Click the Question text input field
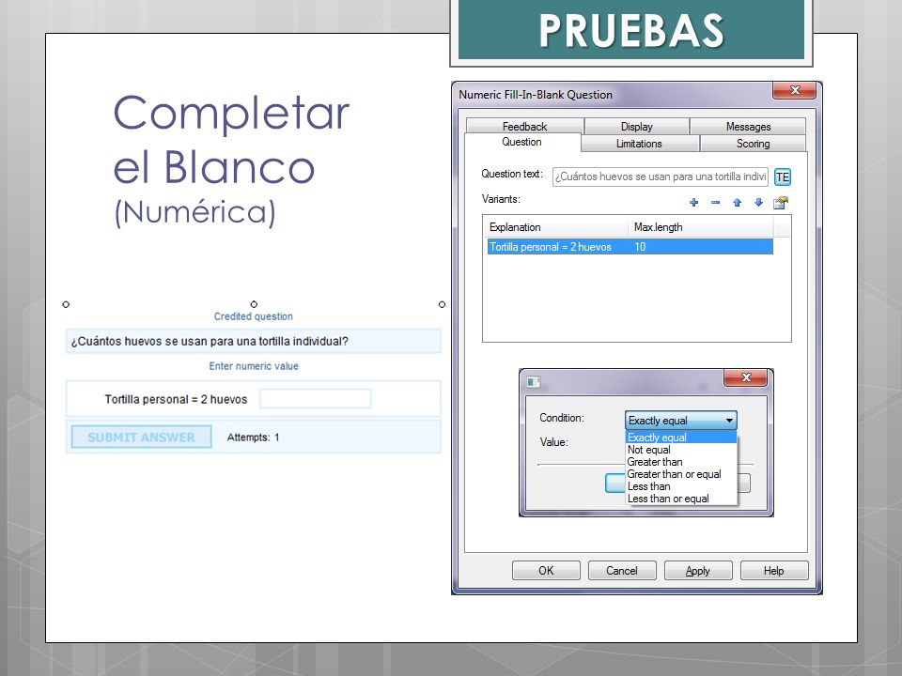The width and height of the screenshot is (902, 676). click(661, 177)
